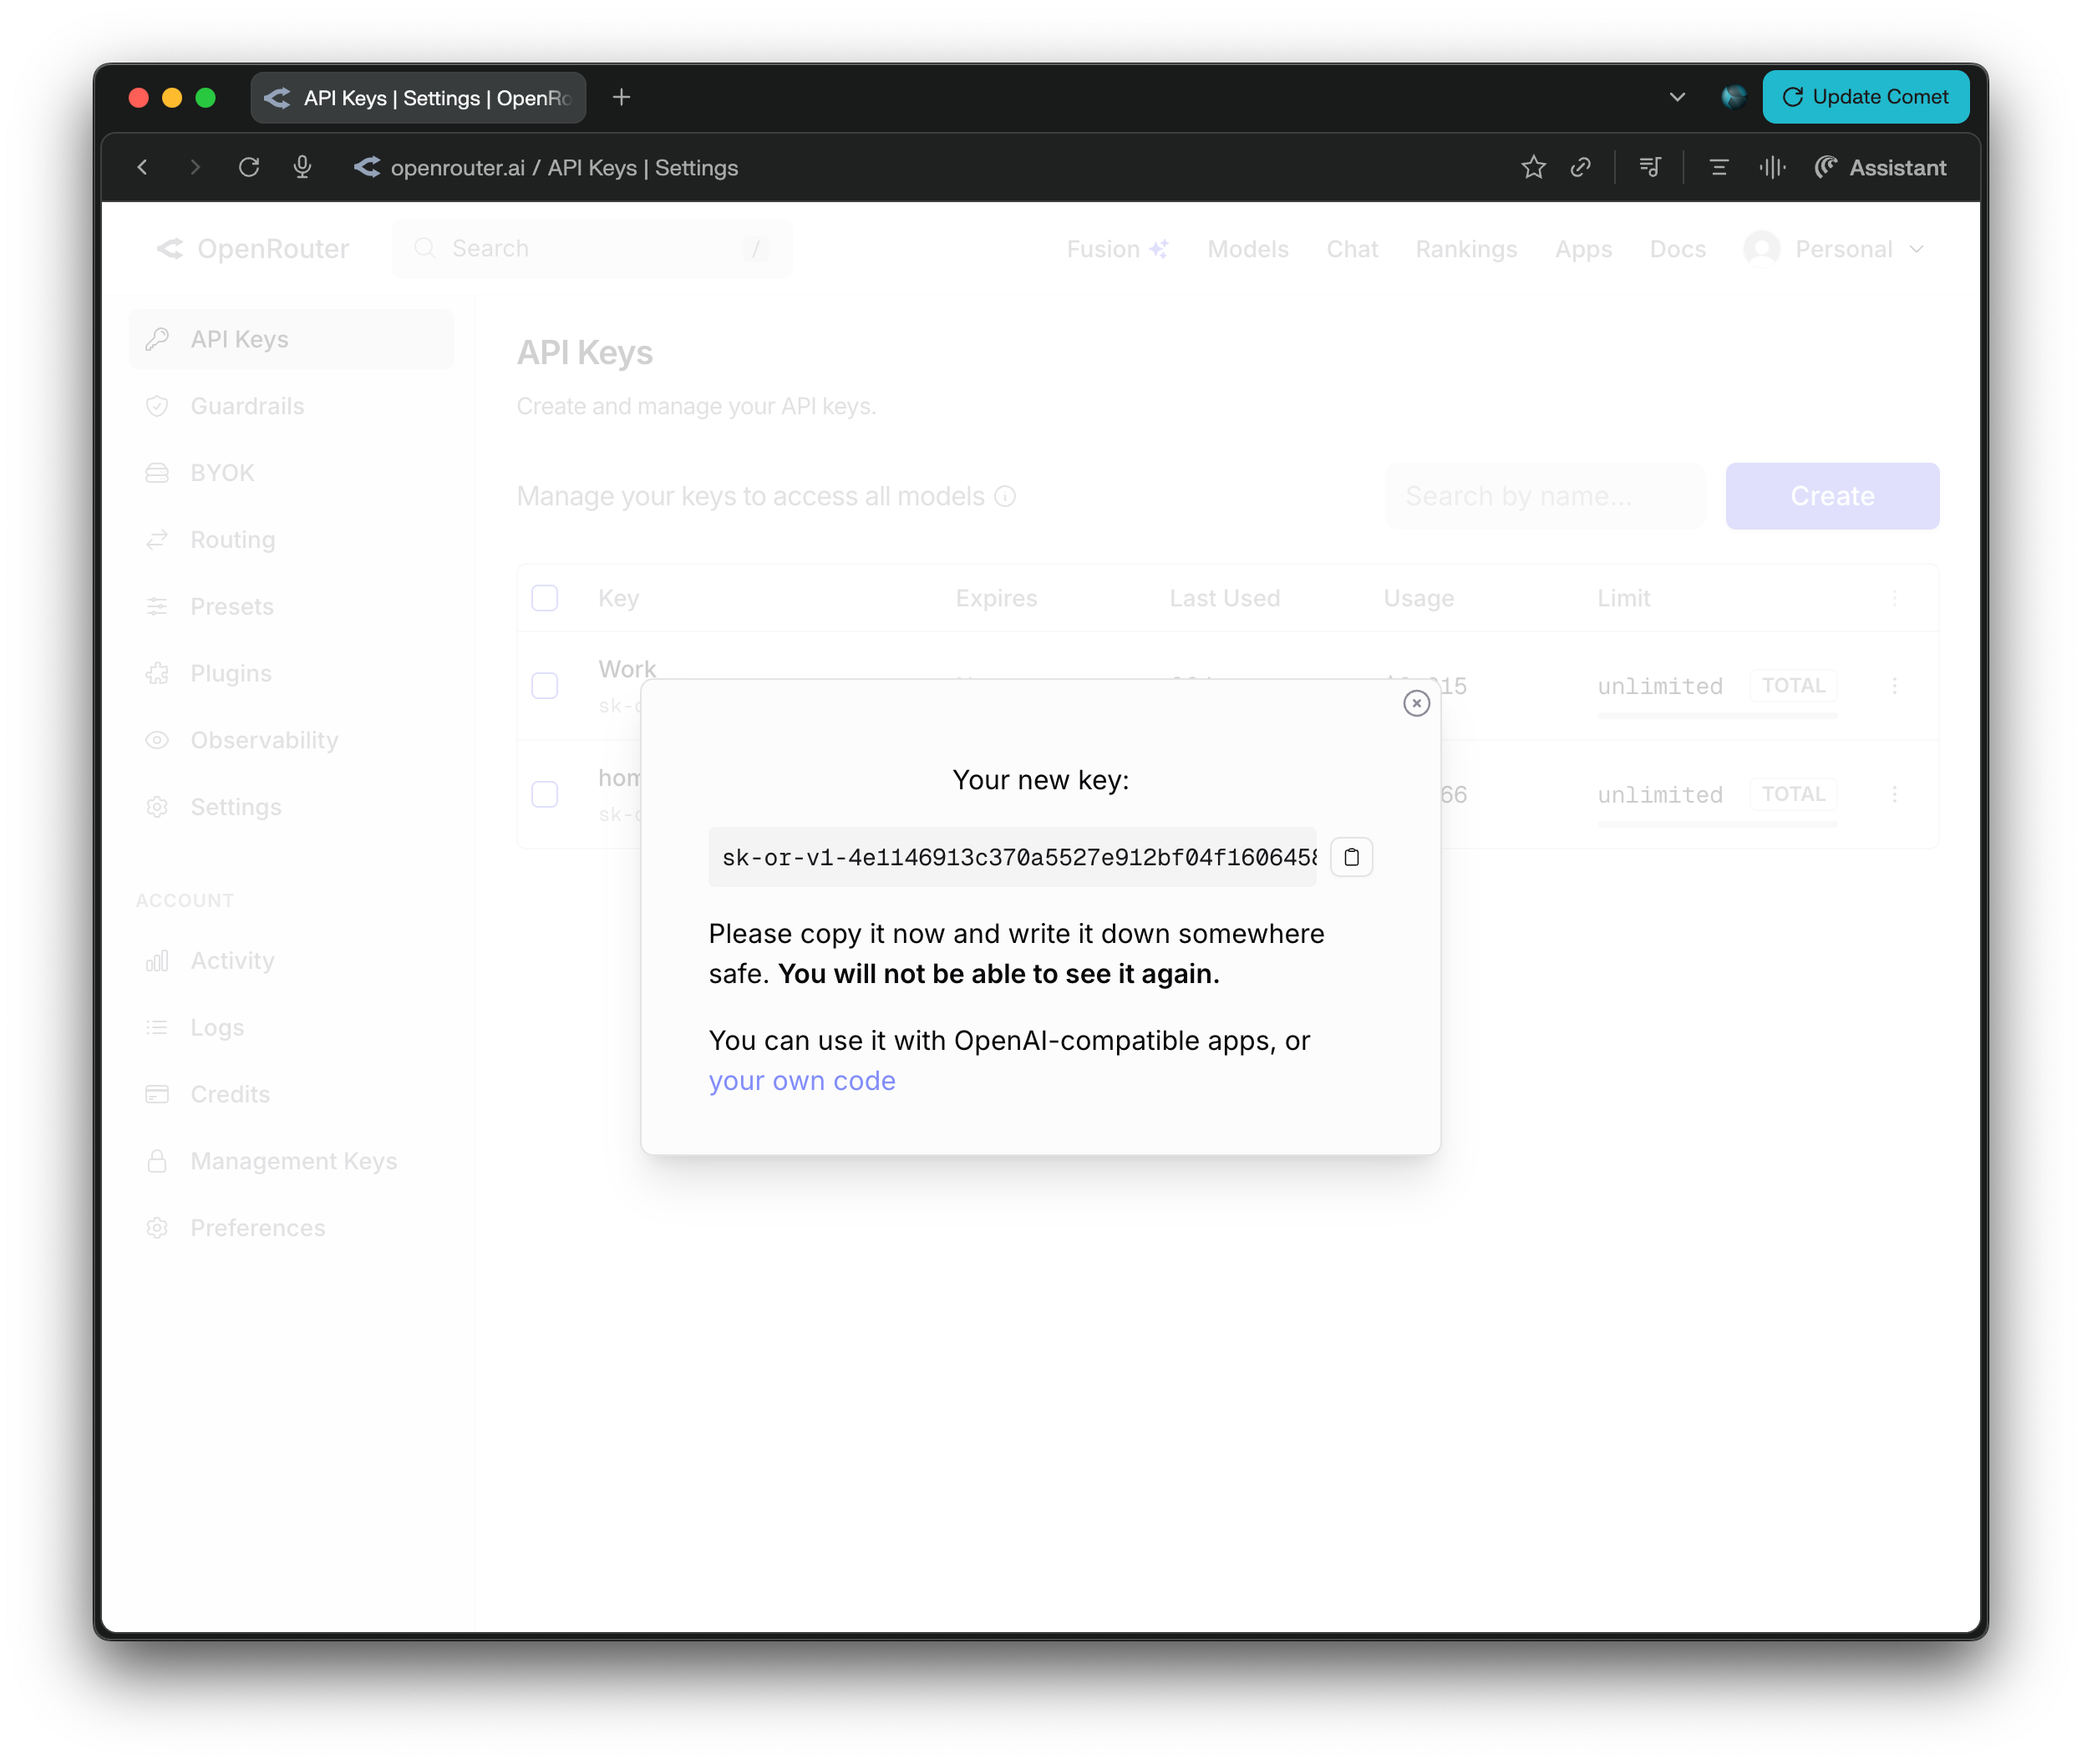Toggle the Work key checkbox
The width and height of the screenshot is (2082, 1764).
544,686
